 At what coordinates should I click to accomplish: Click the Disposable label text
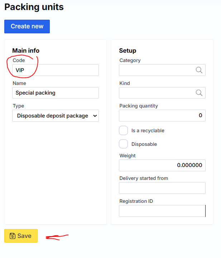(144, 144)
